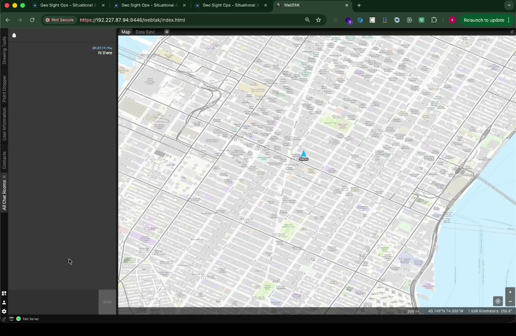The width and height of the screenshot is (516, 336).
Task: Go back with browser back arrow
Action: click(7, 20)
